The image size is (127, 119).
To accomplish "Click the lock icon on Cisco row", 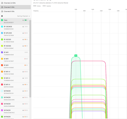I will pyautogui.click(x=23, y=20).
